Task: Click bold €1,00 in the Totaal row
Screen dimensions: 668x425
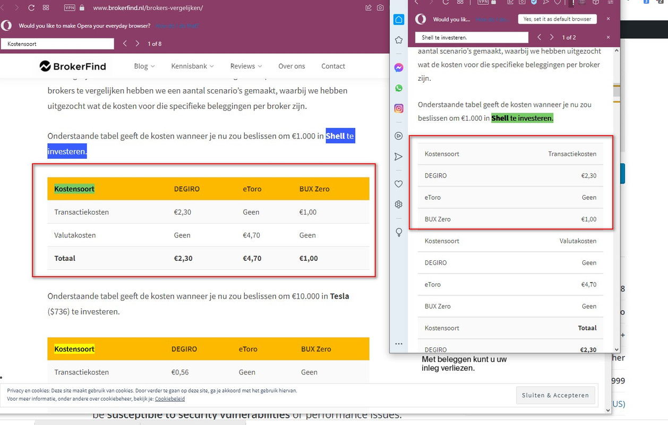Action: (309, 258)
